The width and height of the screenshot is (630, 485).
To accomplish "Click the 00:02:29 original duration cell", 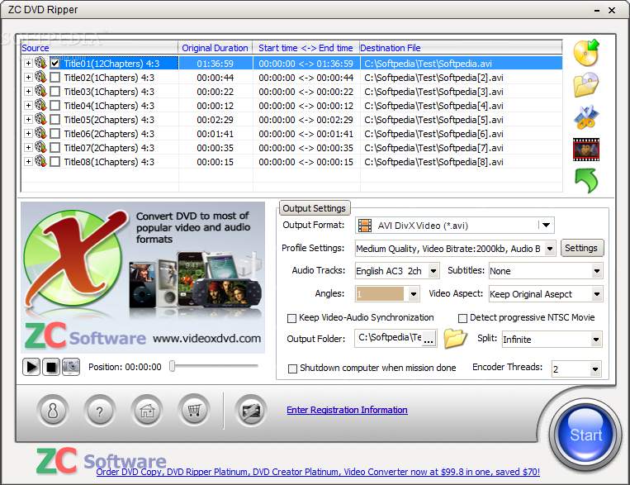I will click(215, 120).
